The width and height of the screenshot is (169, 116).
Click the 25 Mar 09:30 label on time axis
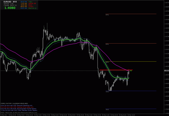pos(80,115)
